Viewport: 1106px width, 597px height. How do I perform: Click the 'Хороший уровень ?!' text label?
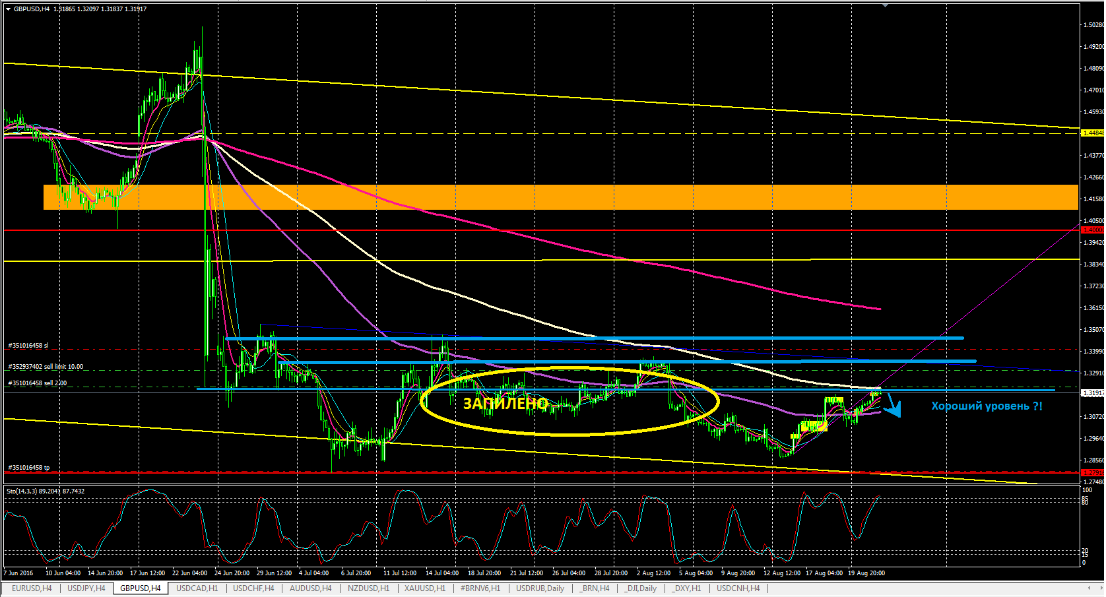click(x=987, y=406)
